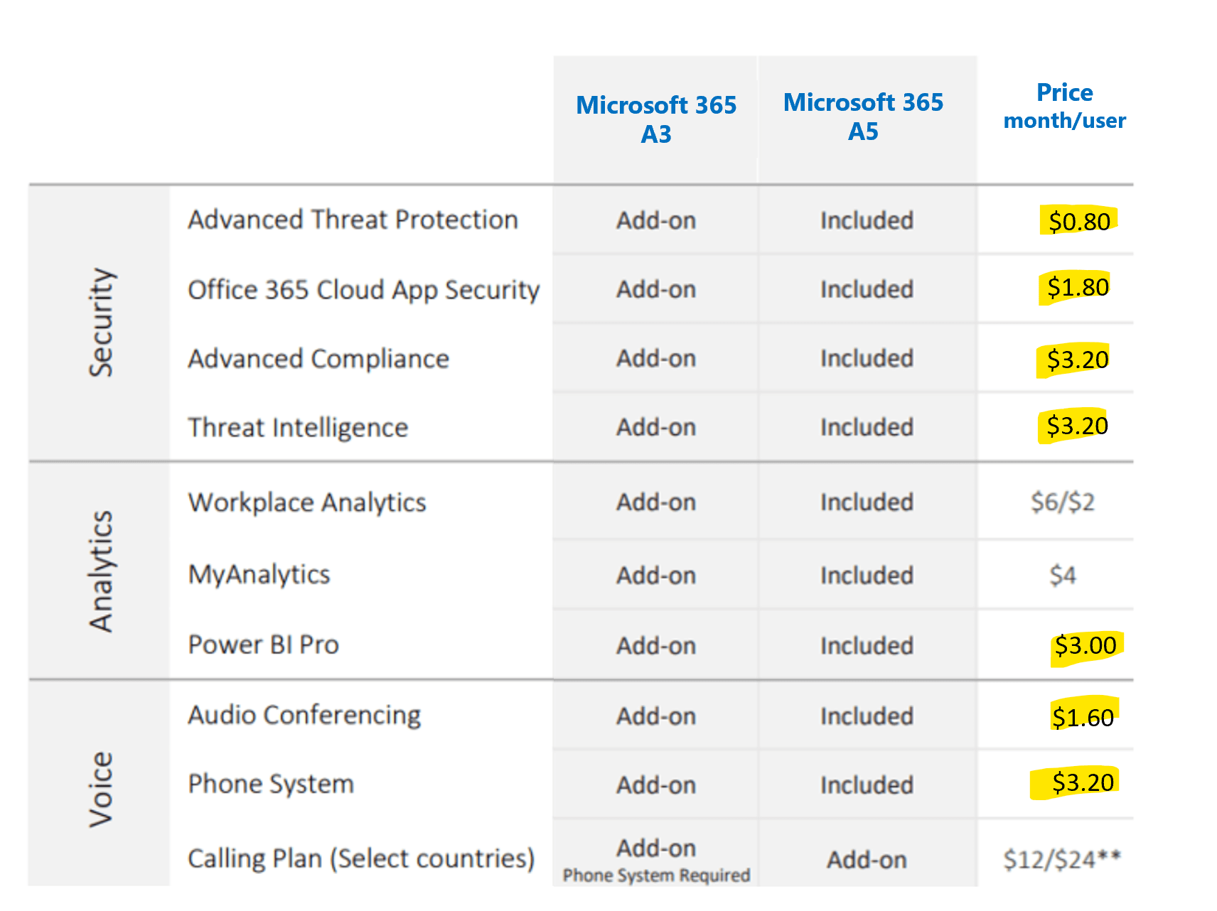Click the Advanced Threat Protection row label
This screenshot has height=911, width=1217.
(353, 220)
